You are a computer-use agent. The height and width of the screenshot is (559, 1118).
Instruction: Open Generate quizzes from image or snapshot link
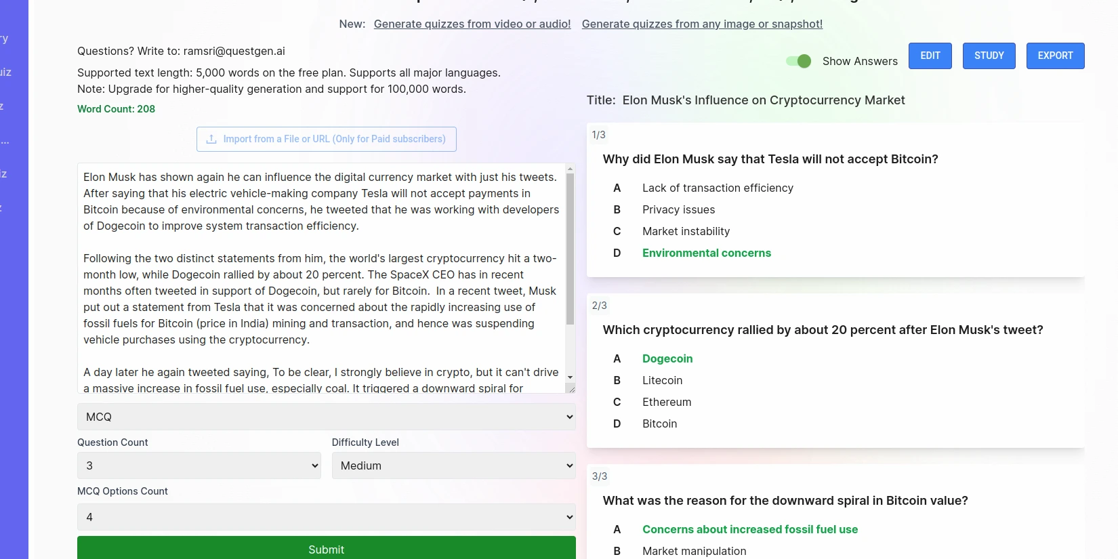702,24
